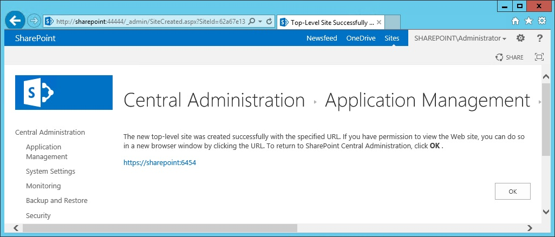Minimize the browser window
Viewport: 555px width, 237px height.
coord(505,6)
